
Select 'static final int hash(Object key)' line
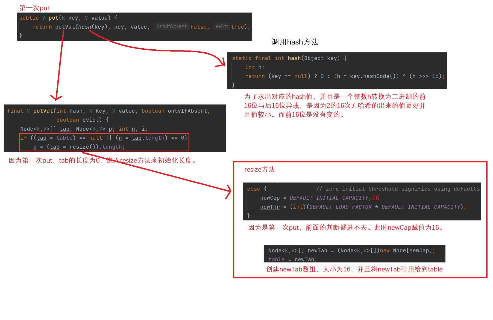pos(289,58)
